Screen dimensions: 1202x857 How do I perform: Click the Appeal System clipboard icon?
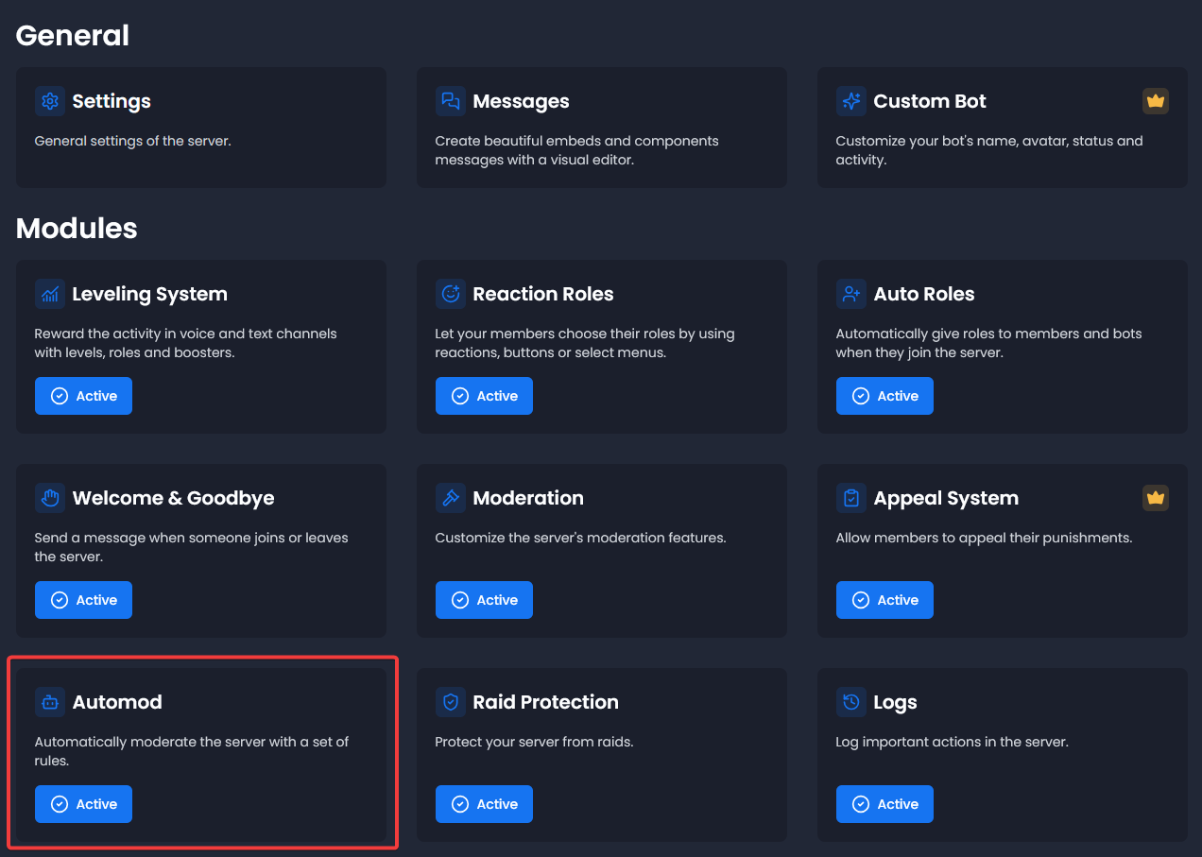(x=850, y=498)
